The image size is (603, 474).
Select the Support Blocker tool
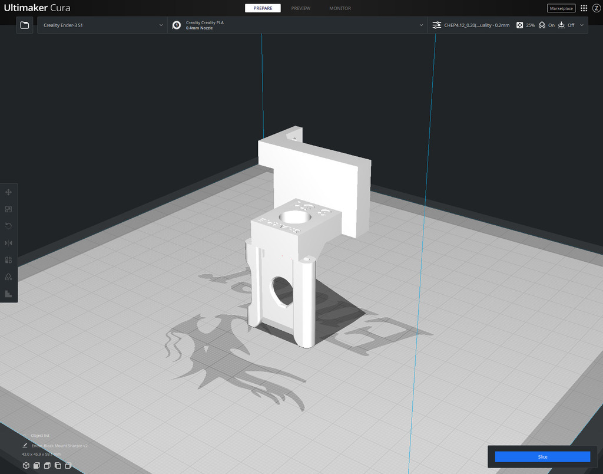tap(8, 276)
